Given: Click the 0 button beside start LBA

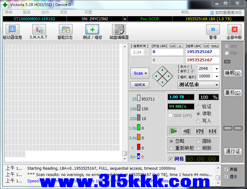Looking at the screenshot, I should coord(180,46).
